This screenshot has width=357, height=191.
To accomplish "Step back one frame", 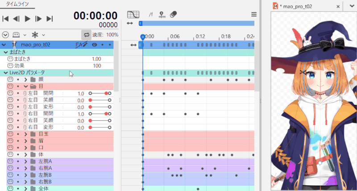I will 16,19.
